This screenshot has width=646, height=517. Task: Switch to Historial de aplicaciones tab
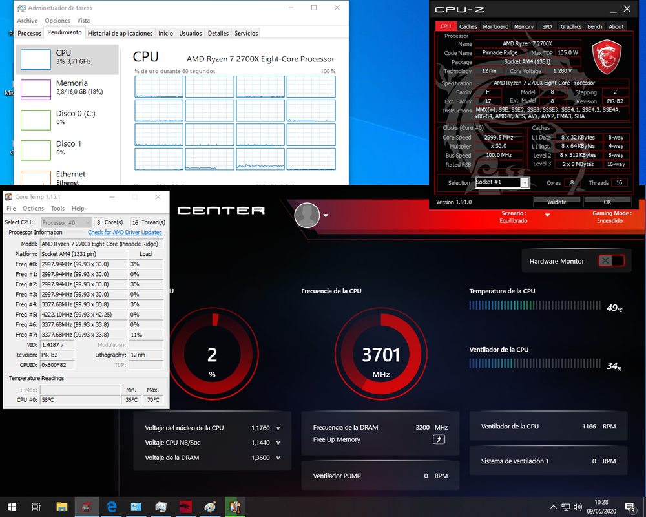pos(120,34)
